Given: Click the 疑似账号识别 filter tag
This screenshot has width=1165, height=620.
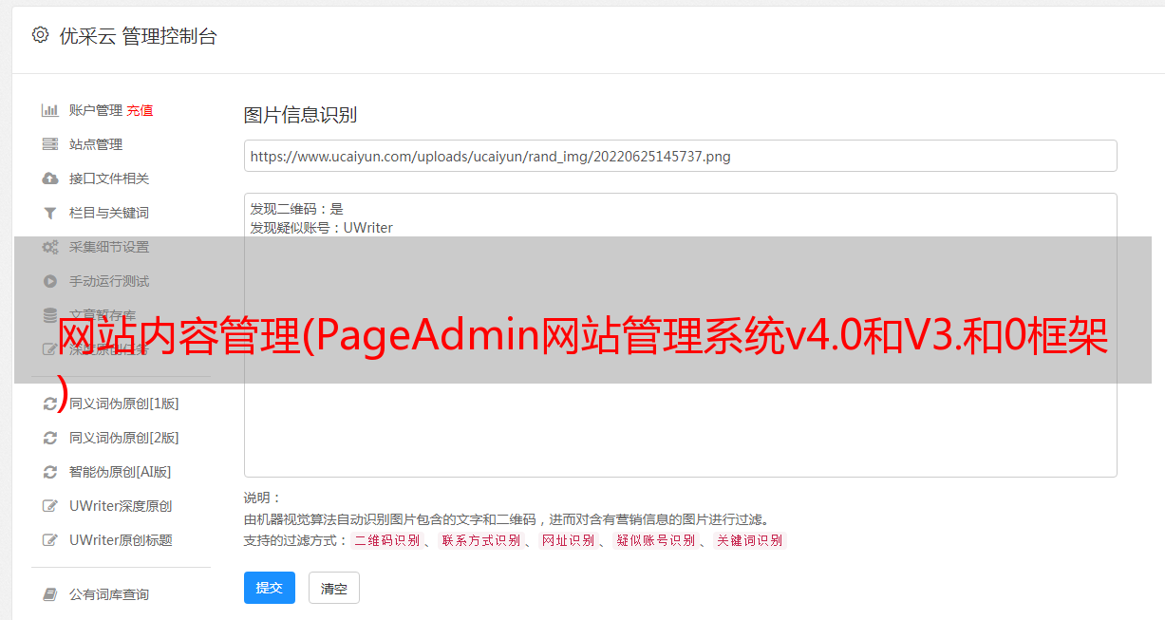Looking at the screenshot, I should click(x=656, y=540).
